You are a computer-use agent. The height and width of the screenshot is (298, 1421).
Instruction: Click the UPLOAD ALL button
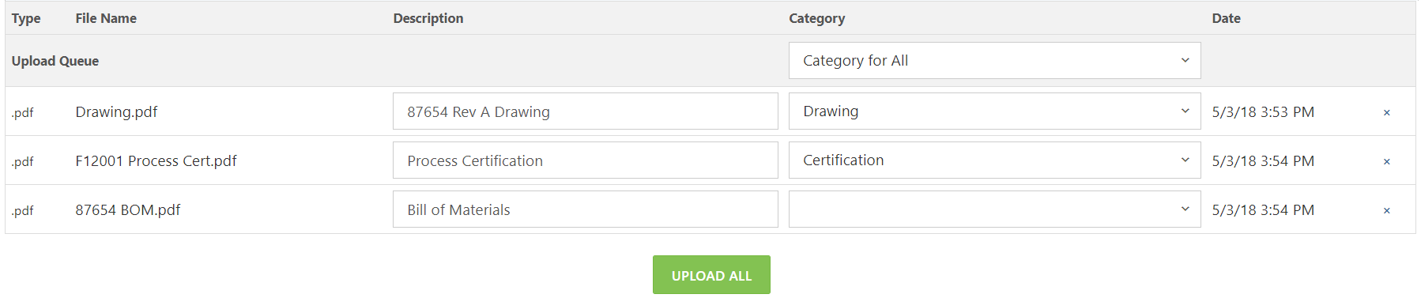[711, 275]
